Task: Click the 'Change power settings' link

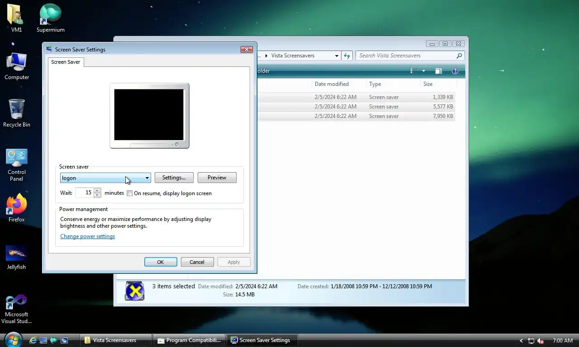Action: tap(87, 236)
